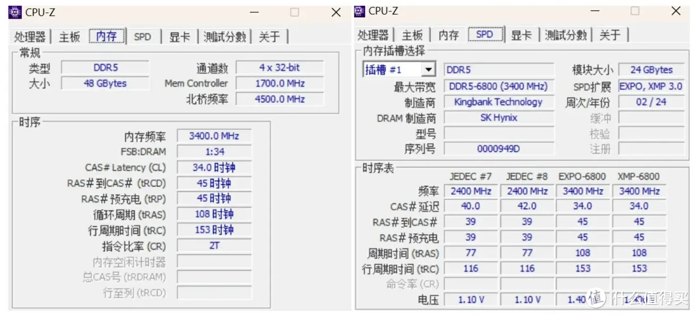Click the tRCD 45 时钟 value
The height and width of the screenshot is (315, 695).
click(x=214, y=183)
